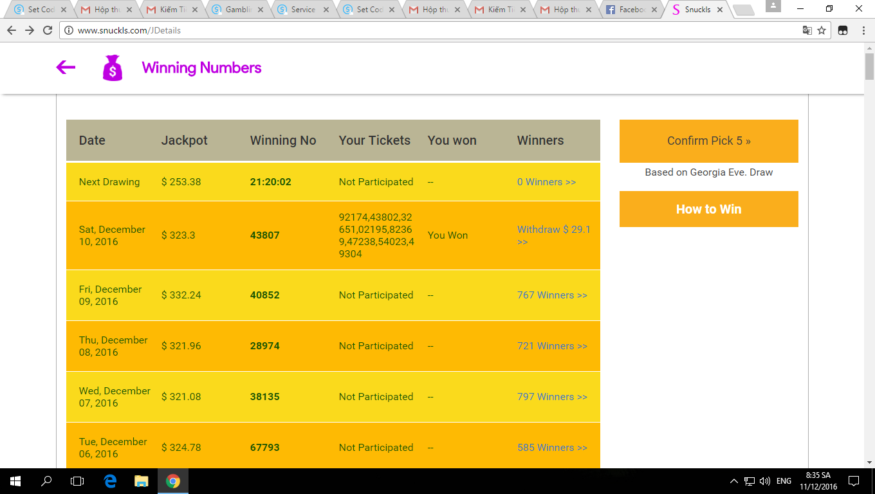
Task: Click the page's vertical scrollbar thumb
Action: click(x=869, y=66)
